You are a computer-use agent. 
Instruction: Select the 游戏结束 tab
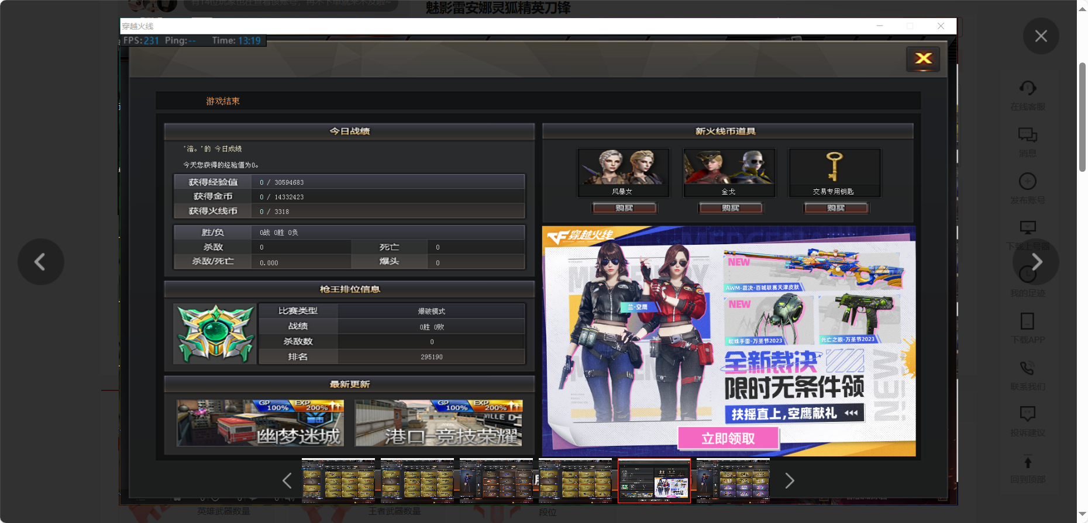pos(223,101)
